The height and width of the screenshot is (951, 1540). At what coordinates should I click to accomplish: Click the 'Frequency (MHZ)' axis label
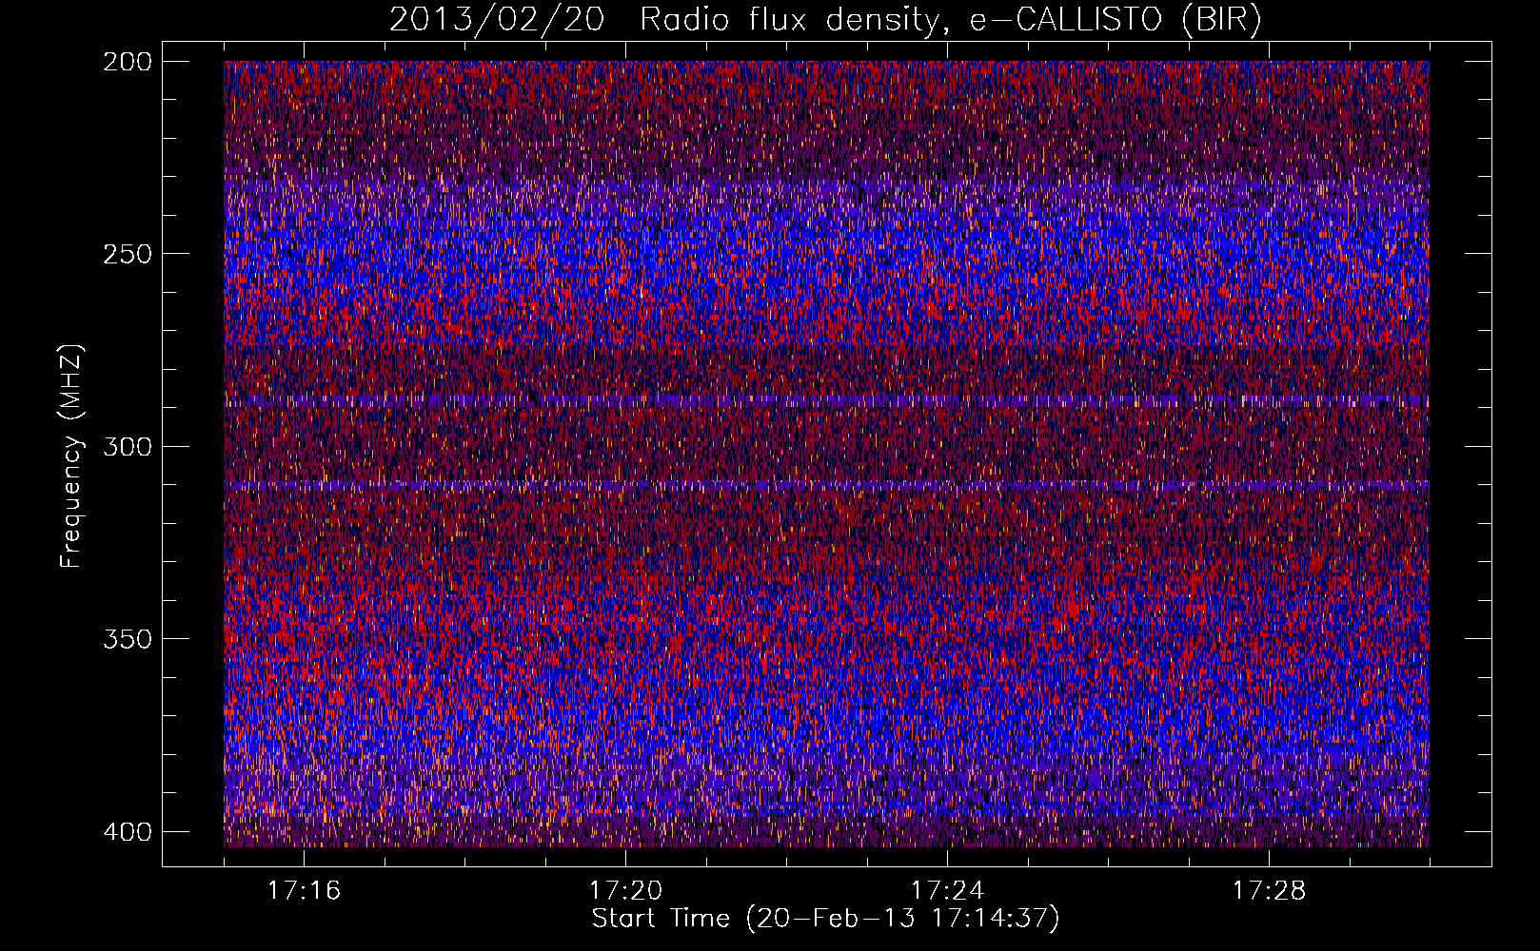click(x=71, y=456)
